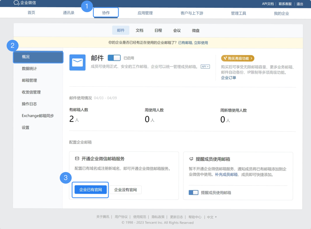Click the 配置企业邮箱 section heading

(80, 142)
